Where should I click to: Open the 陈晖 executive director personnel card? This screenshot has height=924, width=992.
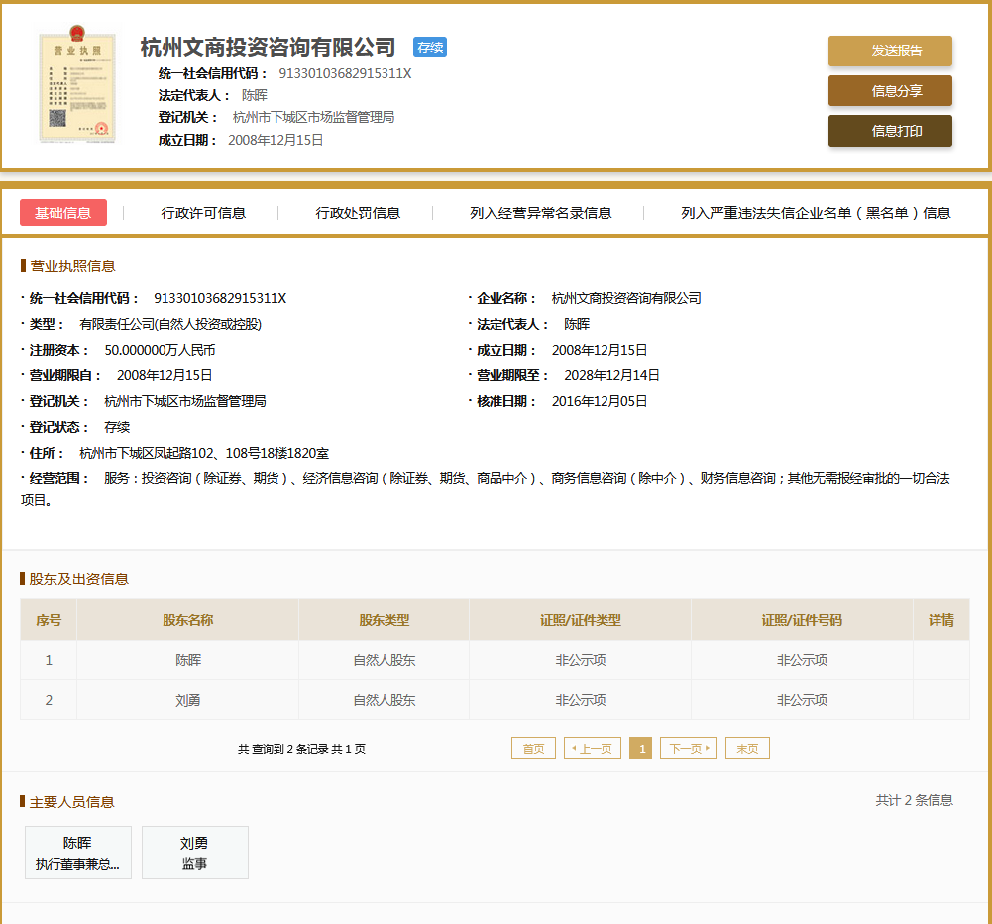point(77,853)
